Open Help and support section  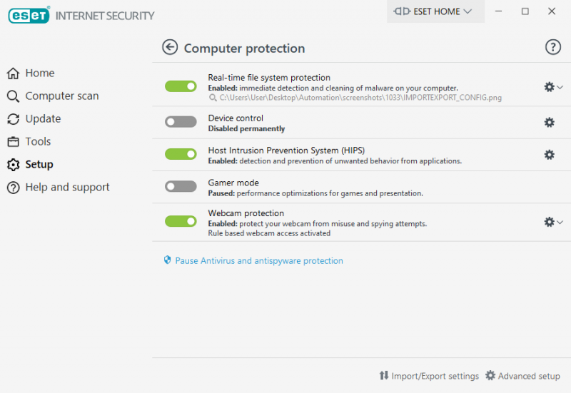point(67,188)
